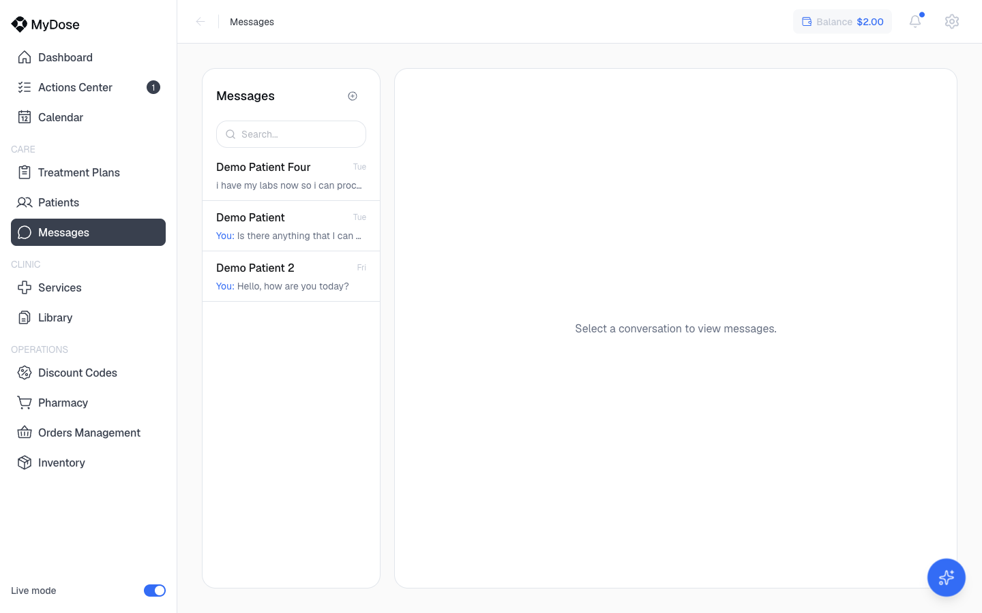Start a new message with plus icon
Viewport: 982px width, 613px height.
(353, 96)
